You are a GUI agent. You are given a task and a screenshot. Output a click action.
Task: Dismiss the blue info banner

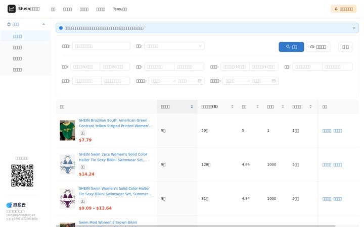click(x=354, y=28)
